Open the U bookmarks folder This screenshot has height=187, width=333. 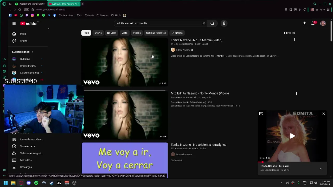[79, 15]
